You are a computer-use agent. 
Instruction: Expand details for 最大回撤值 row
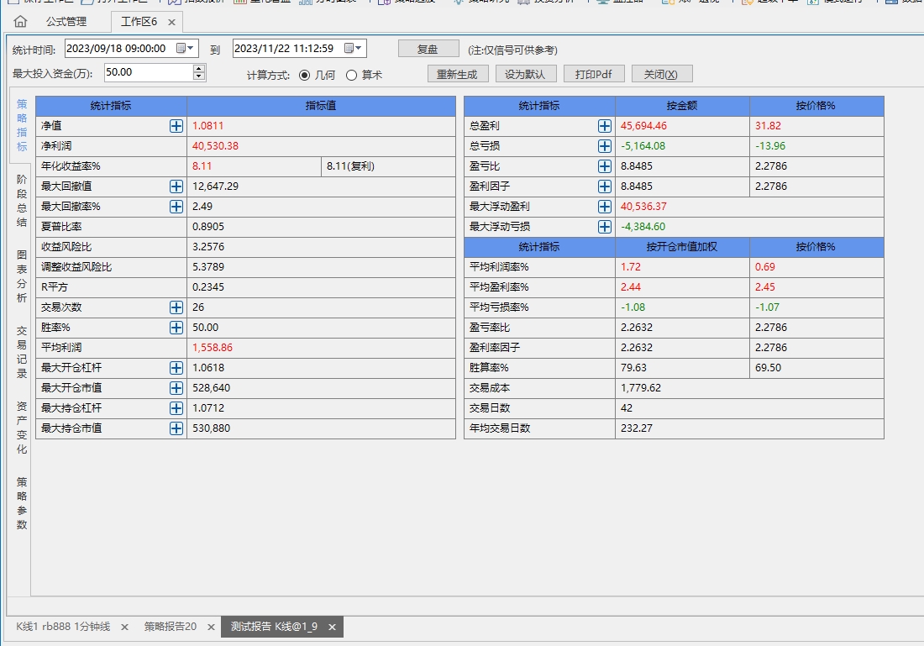click(176, 186)
